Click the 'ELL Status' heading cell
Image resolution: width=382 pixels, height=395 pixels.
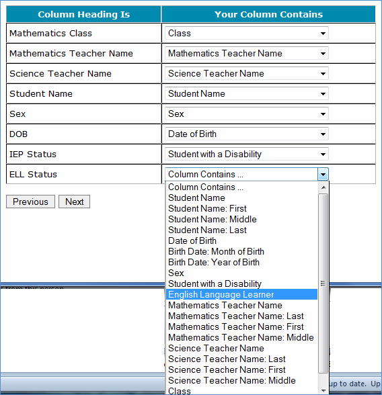tap(83, 175)
